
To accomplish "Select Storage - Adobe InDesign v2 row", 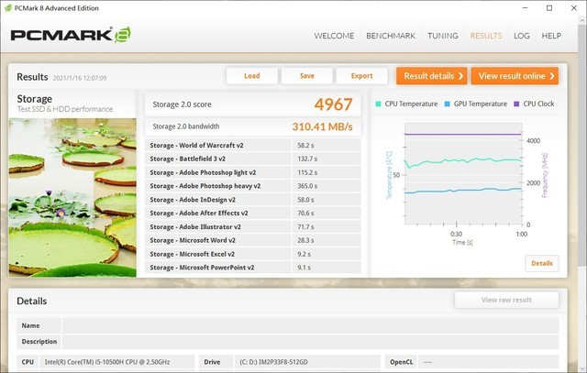I will [x=253, y=200].
